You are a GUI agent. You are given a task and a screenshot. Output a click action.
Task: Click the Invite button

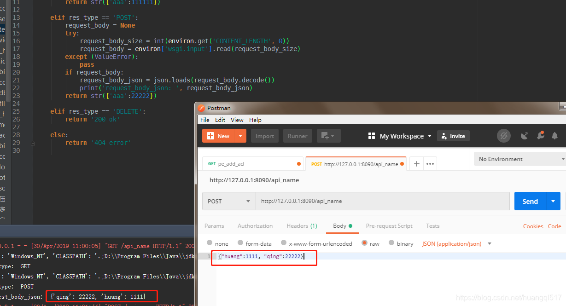[x=453, y=136]
